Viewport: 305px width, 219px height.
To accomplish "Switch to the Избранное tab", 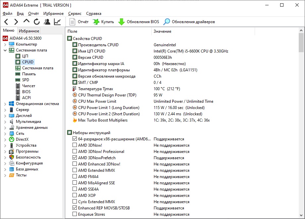I will pyautogui.click(x=29, y=31).
